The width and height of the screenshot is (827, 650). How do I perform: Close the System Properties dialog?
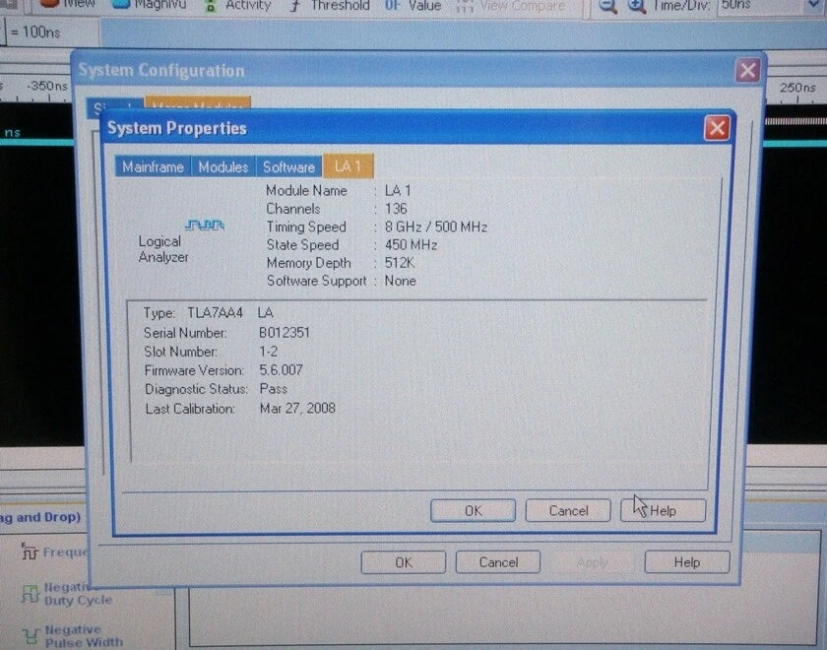pyautogui.click(x=717, y=128)
